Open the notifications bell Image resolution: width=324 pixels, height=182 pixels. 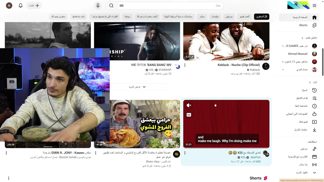click(21, 6)
